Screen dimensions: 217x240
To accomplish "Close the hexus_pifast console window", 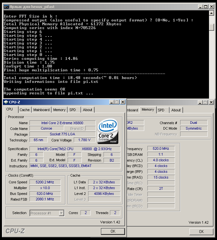I will click(x=211, y=7).
